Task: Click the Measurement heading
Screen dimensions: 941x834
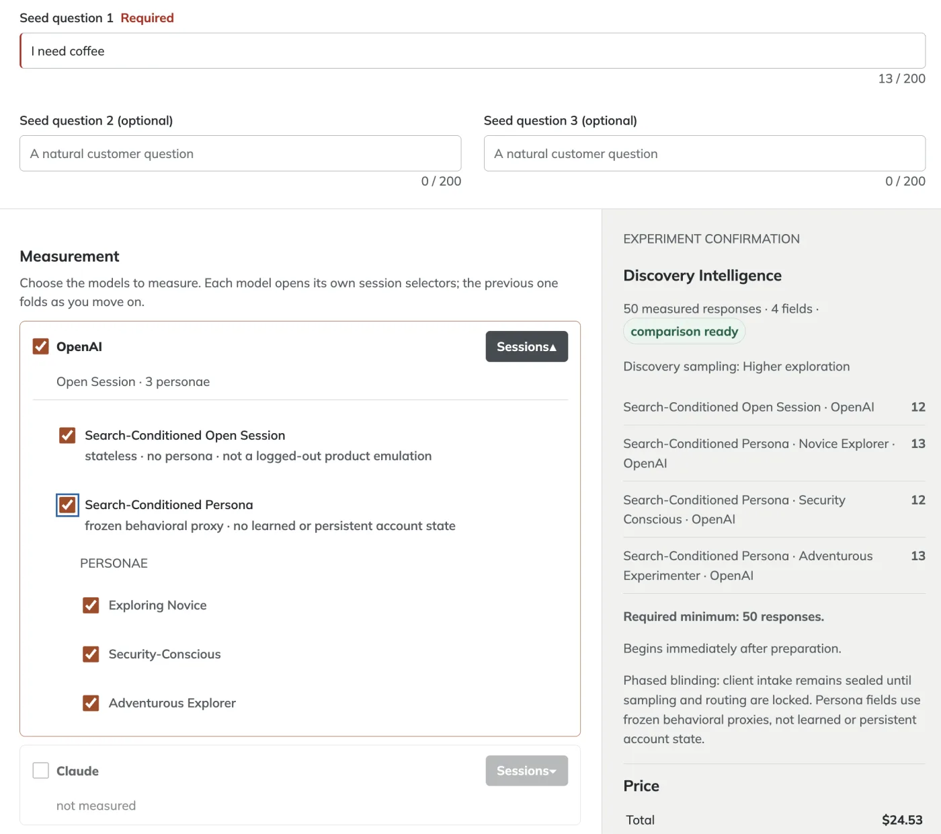Action: point(69,256)
